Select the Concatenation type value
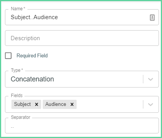The width and height of the screenshot is (162, 138). click(32, 79)
